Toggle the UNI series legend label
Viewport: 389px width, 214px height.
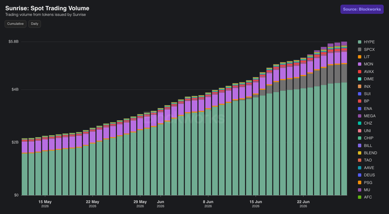[367, 130]
